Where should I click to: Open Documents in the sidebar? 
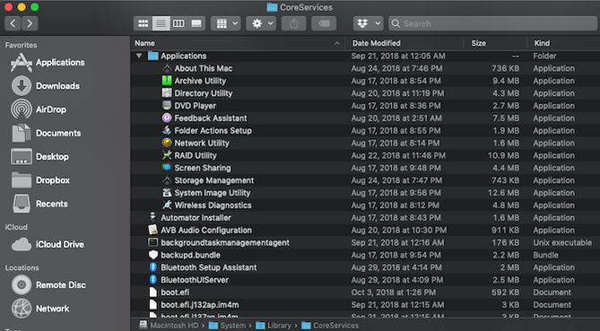(46, 133)
